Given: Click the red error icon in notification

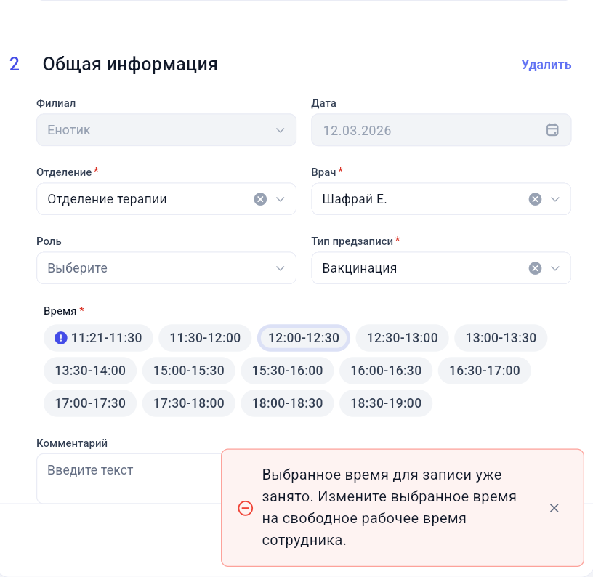Looking at the screenshot, I should pos(245,508).
